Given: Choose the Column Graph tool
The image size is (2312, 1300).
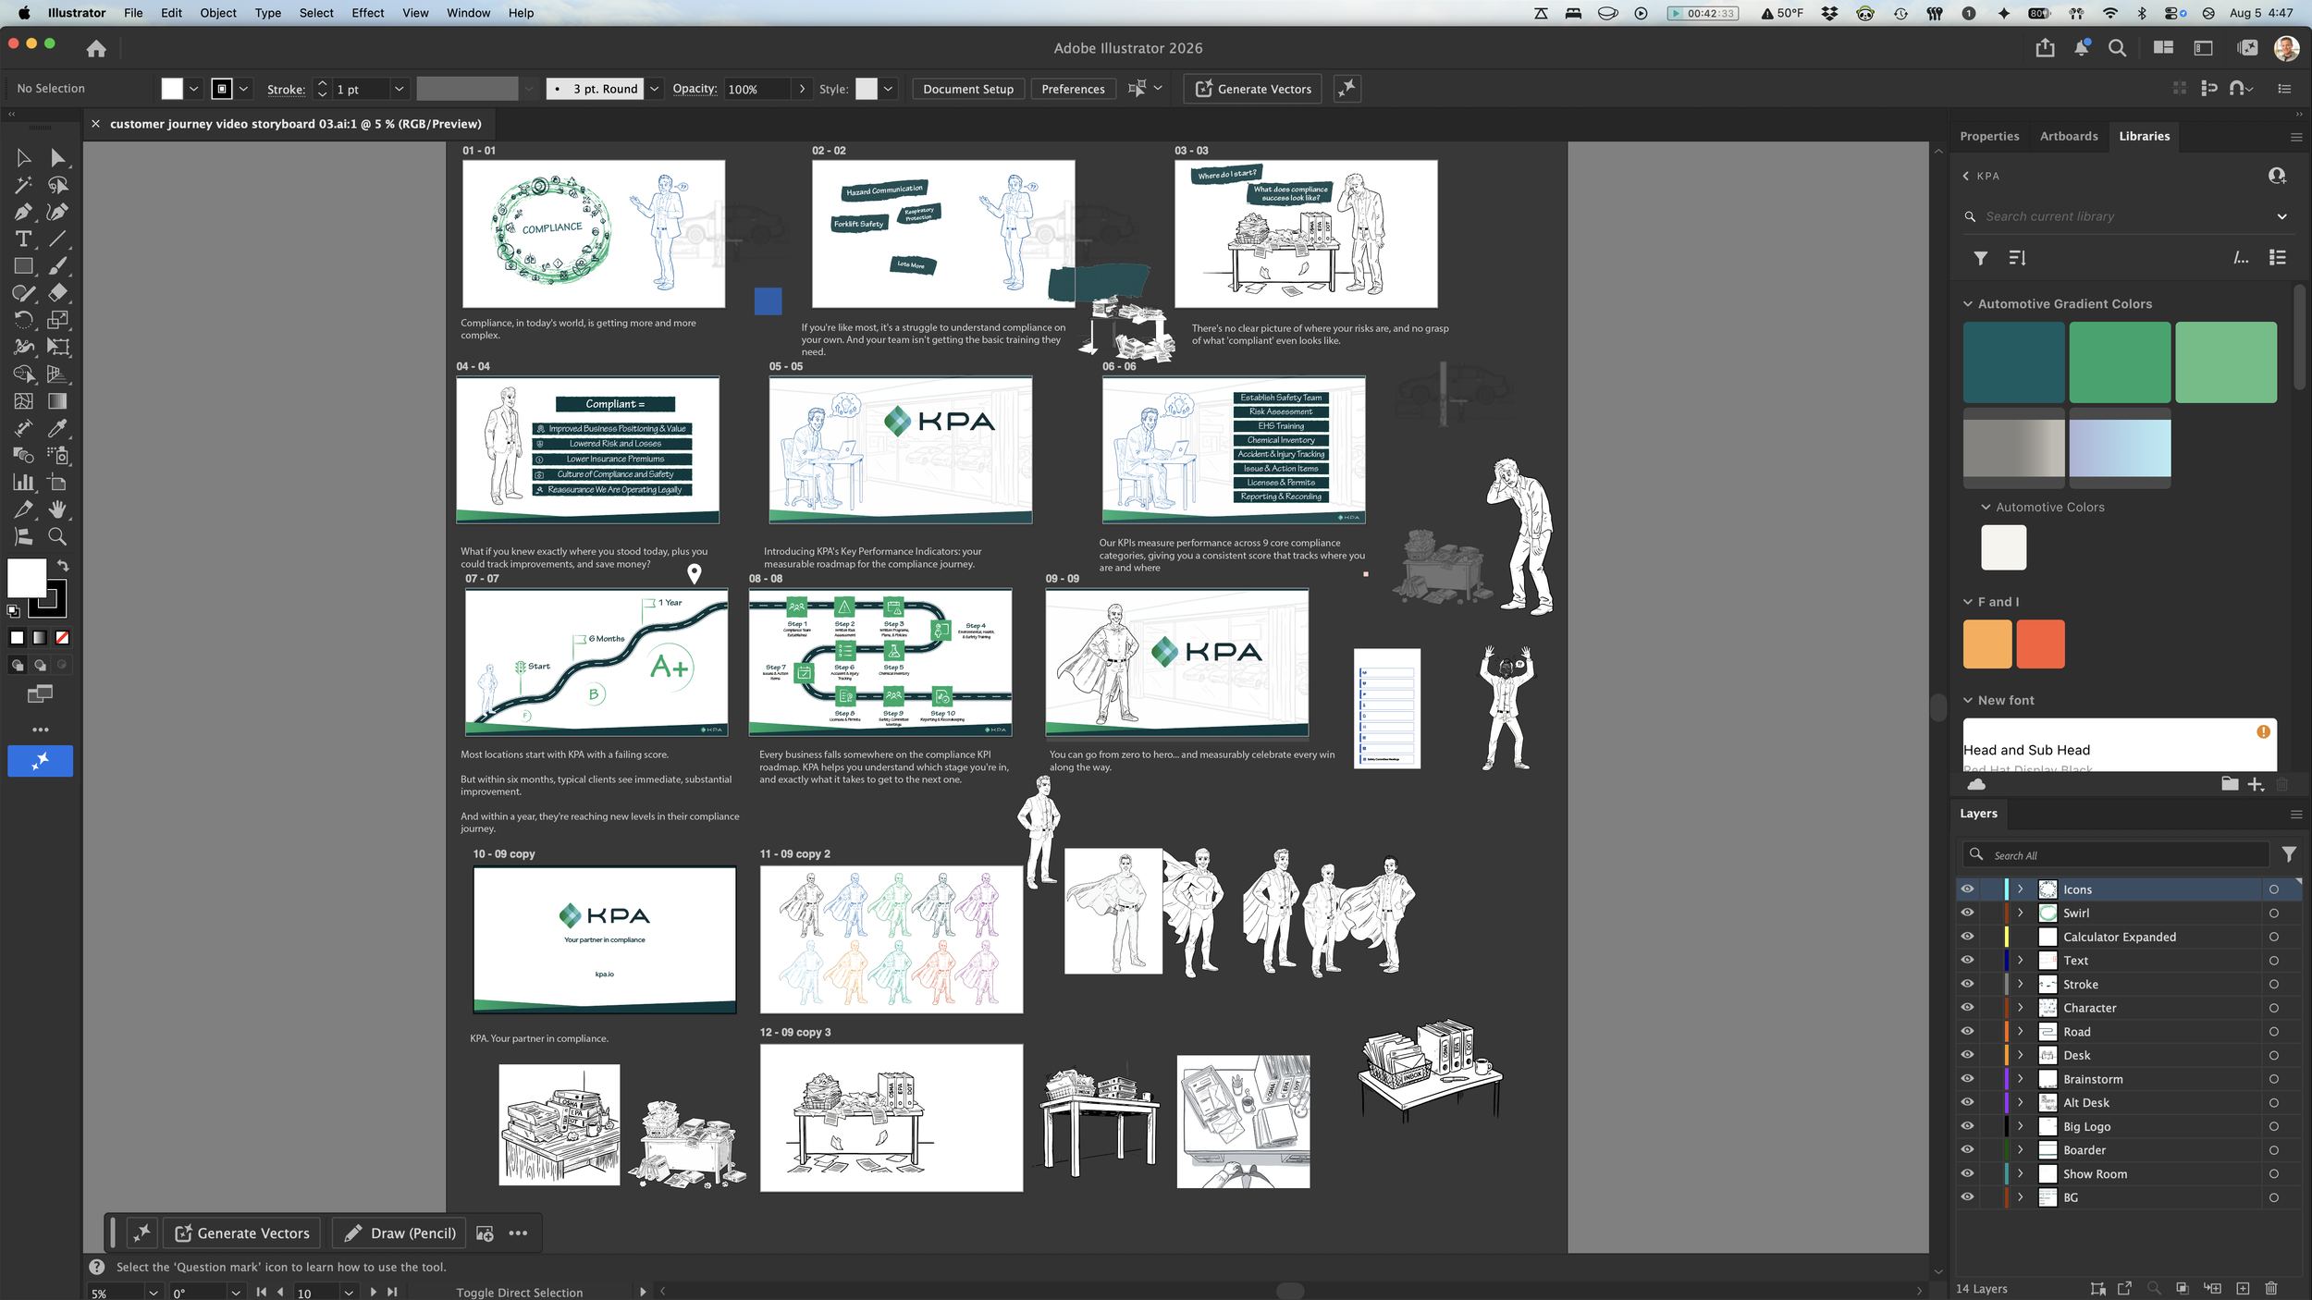Looking at the screenshot, I should [23, 482].
